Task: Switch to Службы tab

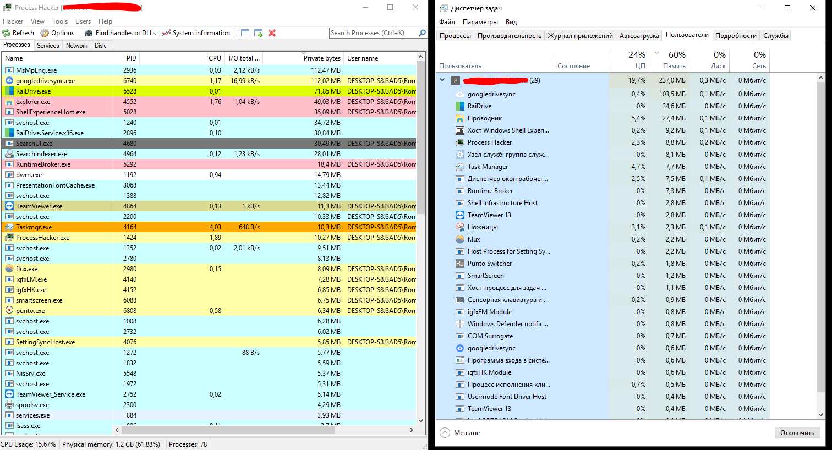Action: 776,36
